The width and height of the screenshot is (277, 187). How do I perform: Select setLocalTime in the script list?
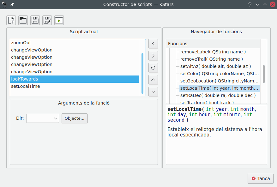point(26,86)
